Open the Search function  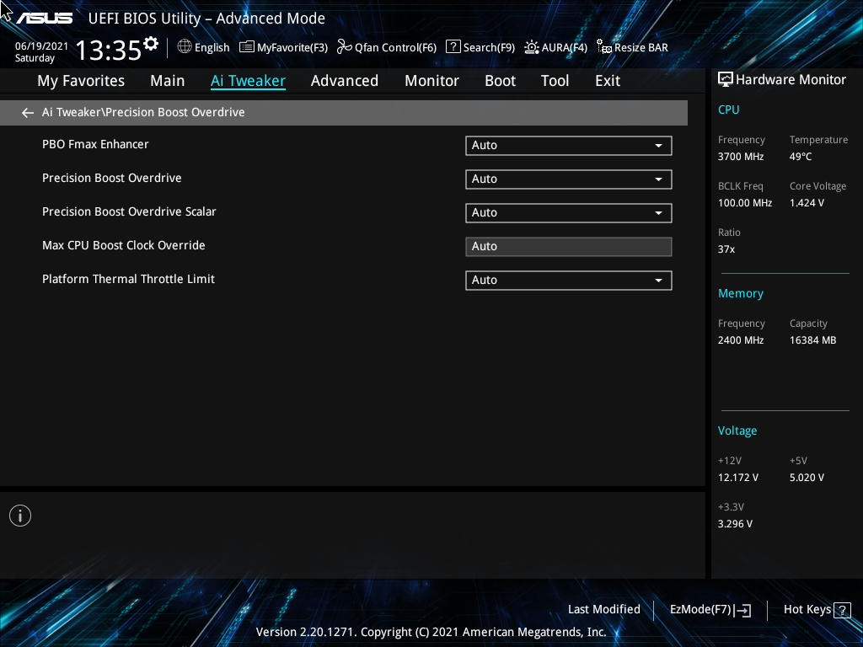pos(480,47)
